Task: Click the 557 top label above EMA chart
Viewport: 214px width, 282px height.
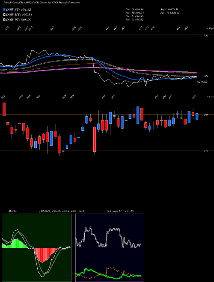Action: pyautogui.click(x=52, y=29)
